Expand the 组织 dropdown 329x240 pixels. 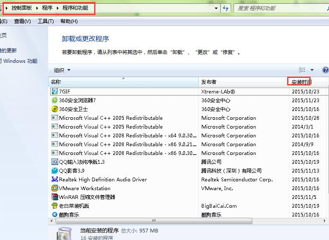point(62,70)
